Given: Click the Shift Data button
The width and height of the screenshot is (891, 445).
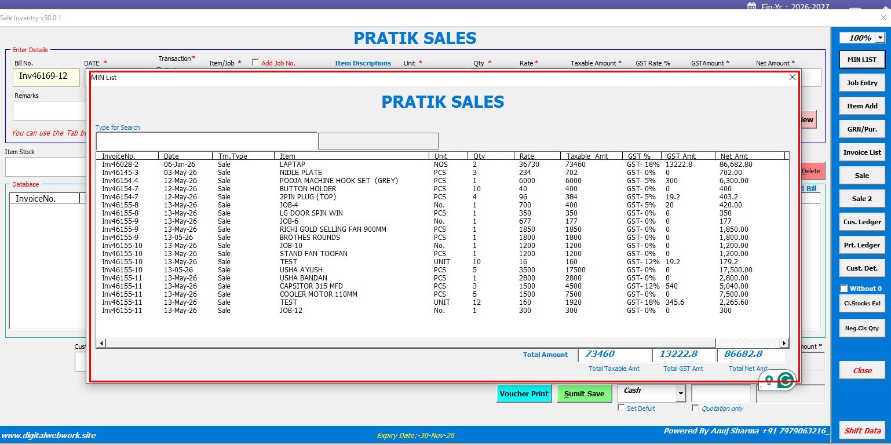Looking at the screenshot, I should [x=862, y=431].
